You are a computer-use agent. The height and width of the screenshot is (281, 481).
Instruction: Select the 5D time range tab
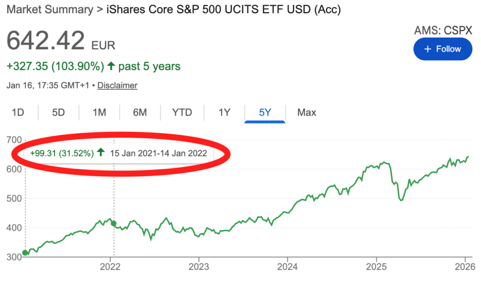coord(58,112)
